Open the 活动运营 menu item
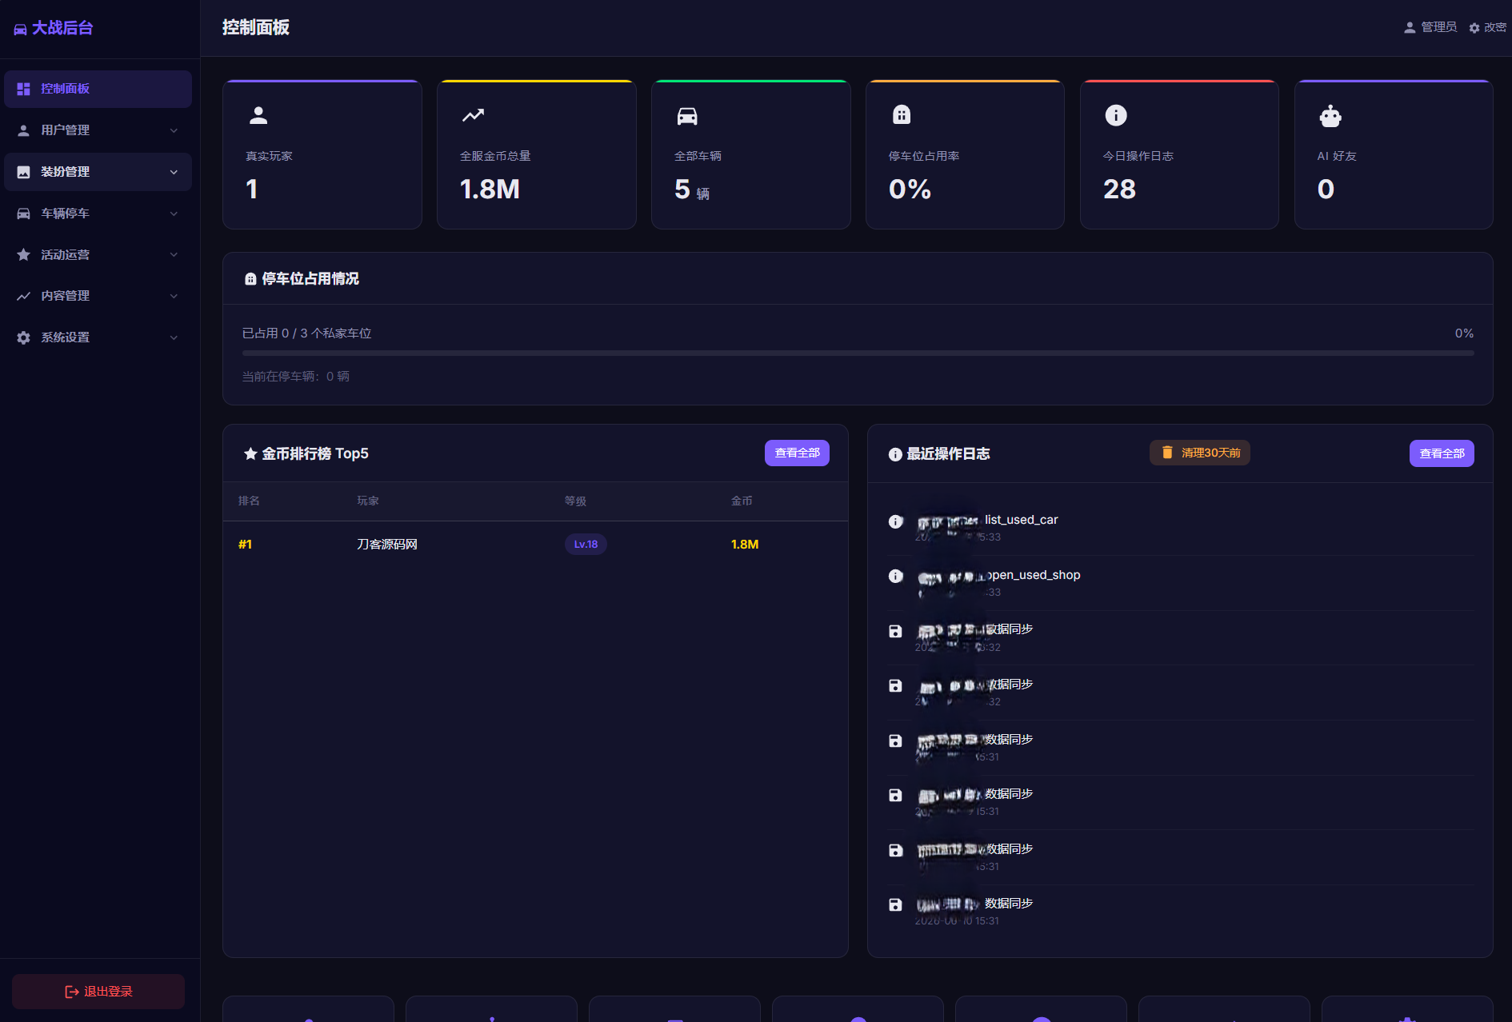The width and height of the screenshot is (1512, 1022). (98, 254)
